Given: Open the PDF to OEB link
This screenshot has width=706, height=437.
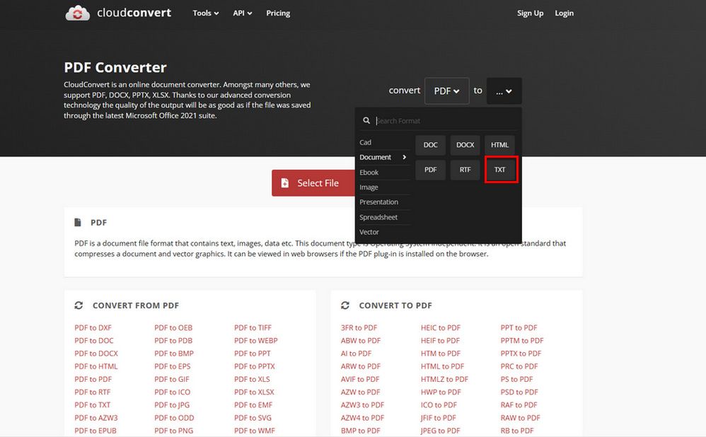Looking at the screenshot, I should tap(173, 327).
